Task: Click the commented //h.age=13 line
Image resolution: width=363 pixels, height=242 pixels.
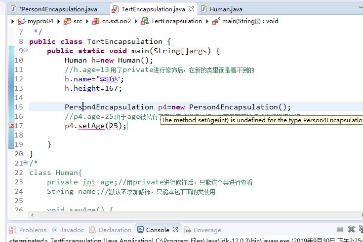Action: (x=159, y=70)
